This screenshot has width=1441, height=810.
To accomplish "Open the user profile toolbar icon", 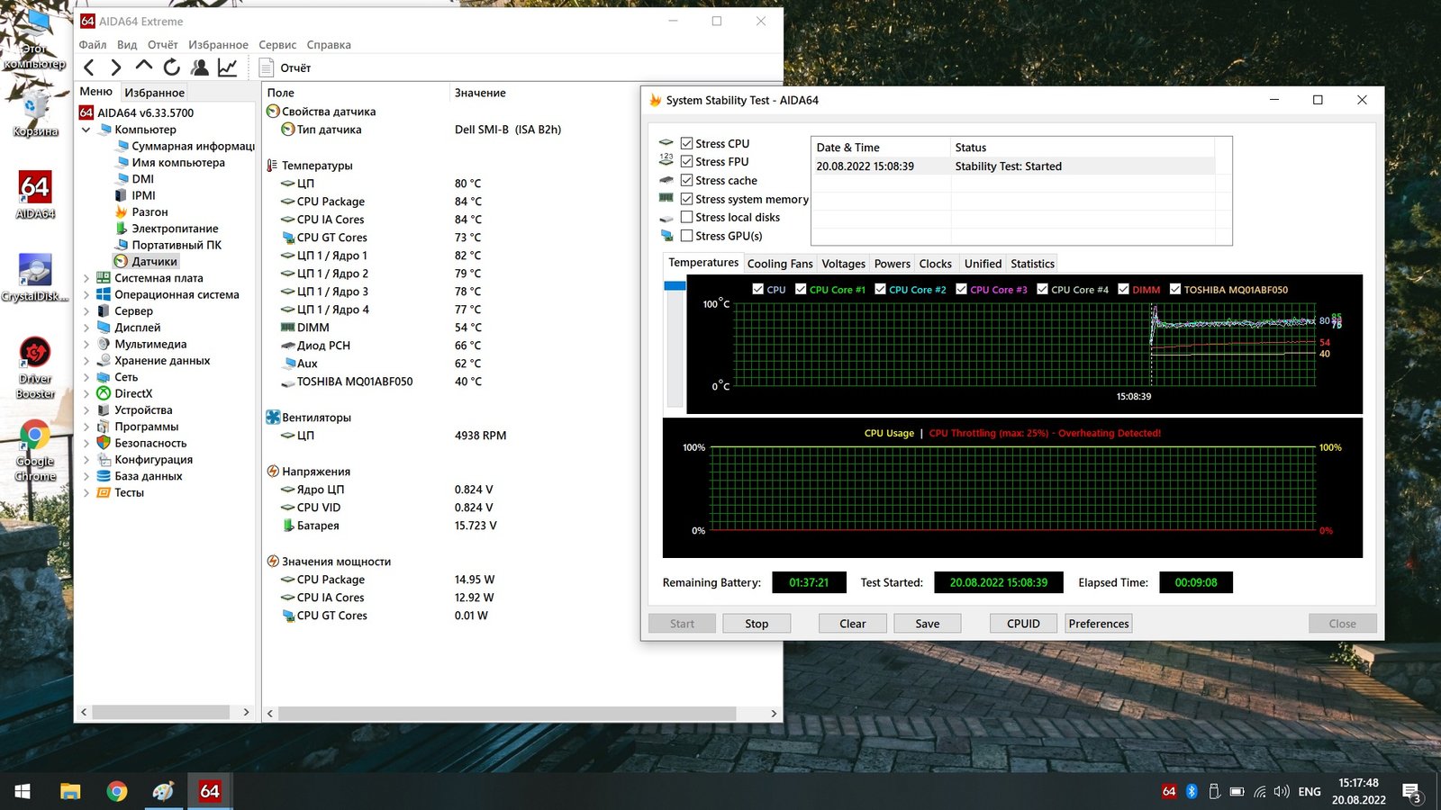I will coord(200,67).
